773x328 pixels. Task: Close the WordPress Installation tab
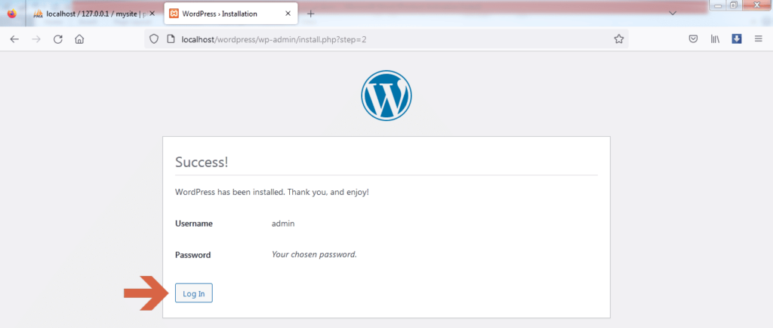point(288,14)
